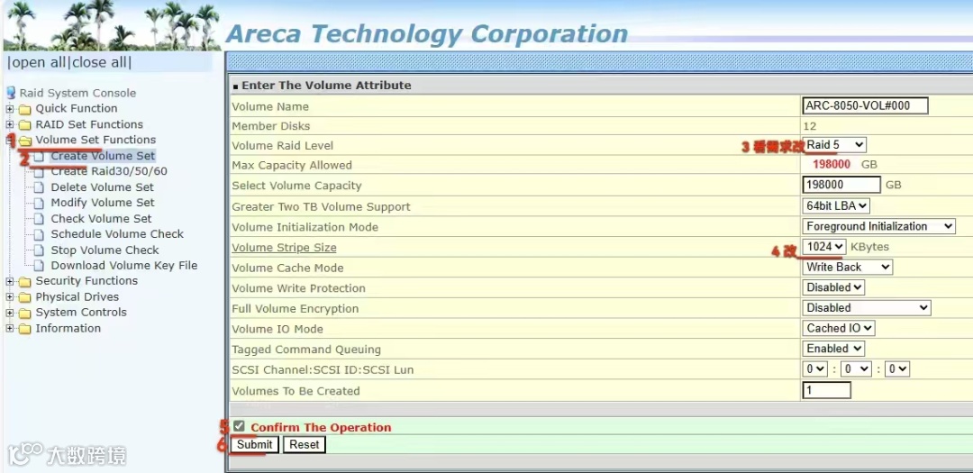
Task: Click the Volume Stripe Size help link
Action: pyautogui.click(x=284, y=248)
